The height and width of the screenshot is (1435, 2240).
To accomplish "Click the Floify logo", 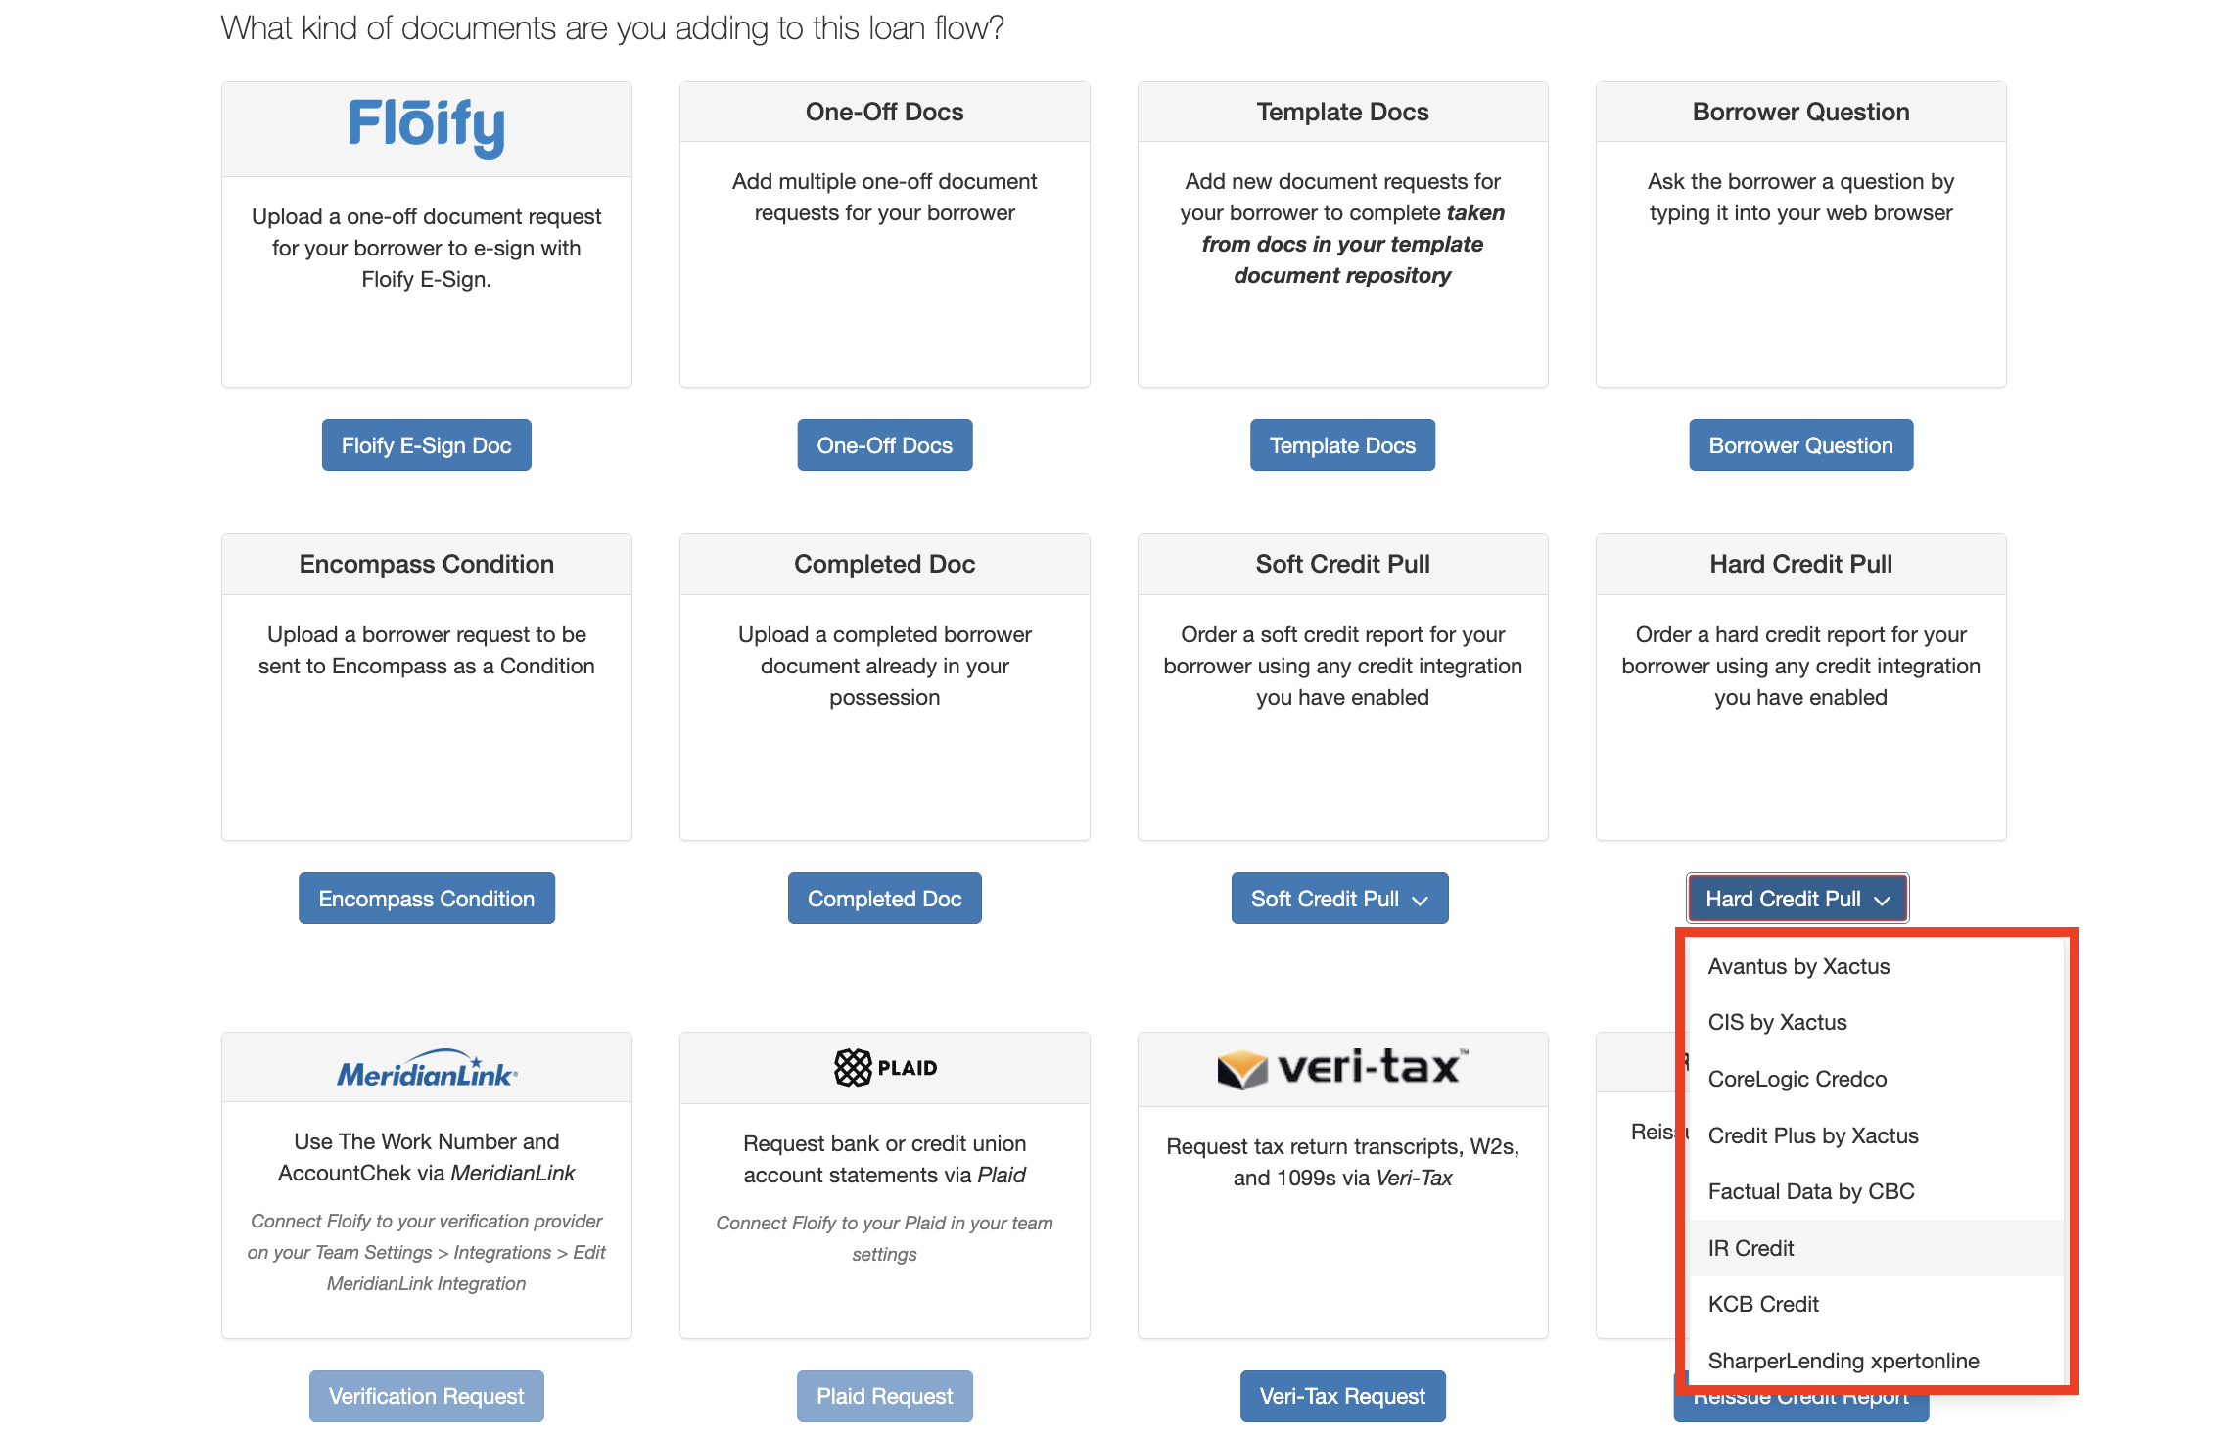I will click(x=426, y=125).
